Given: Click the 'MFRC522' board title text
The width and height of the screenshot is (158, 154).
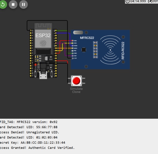Looking at the screenshot, I should coord(87,38).
